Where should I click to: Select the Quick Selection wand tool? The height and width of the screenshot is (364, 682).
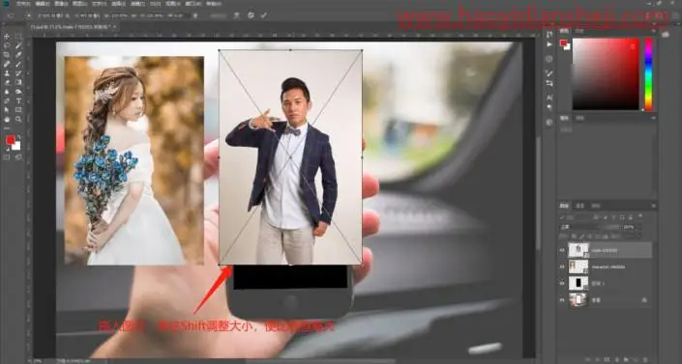point(18,45)
